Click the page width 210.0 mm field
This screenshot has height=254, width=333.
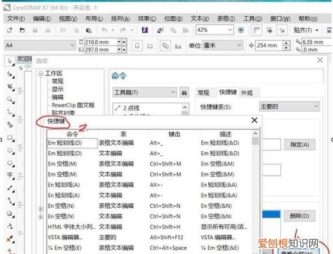pos(100,42)
